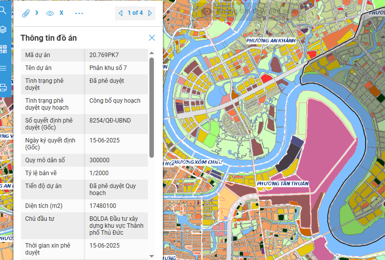Open the hamburger list menu icon
The width and height of the screenshot is (385, 260).
coord(3,68)
